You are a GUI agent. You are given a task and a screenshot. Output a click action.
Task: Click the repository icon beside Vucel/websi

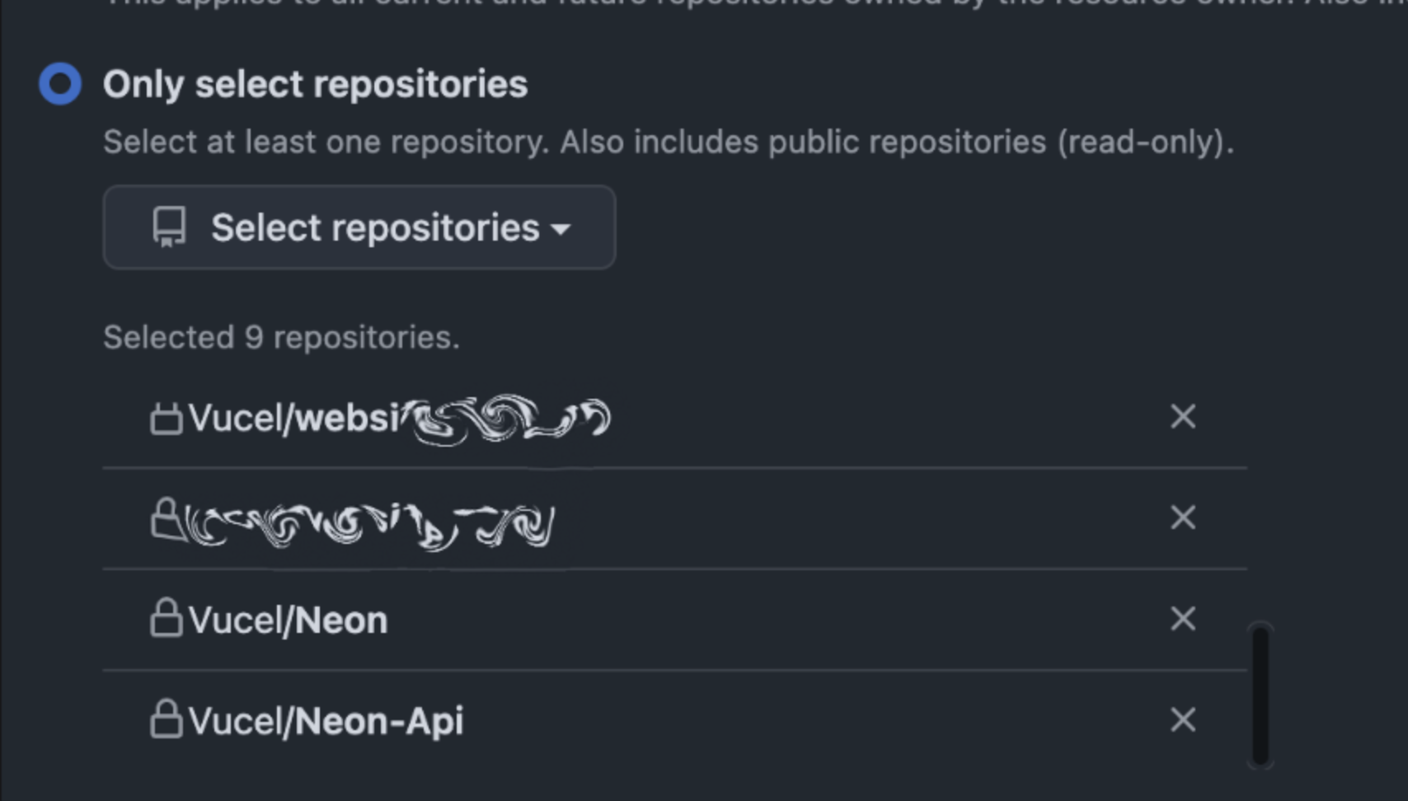(166, 418)
